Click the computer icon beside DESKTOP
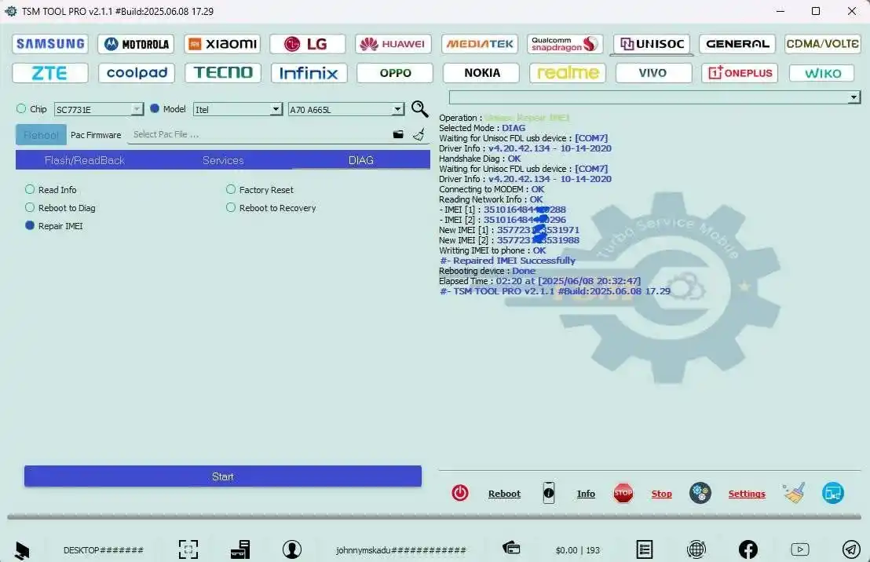 22,550
